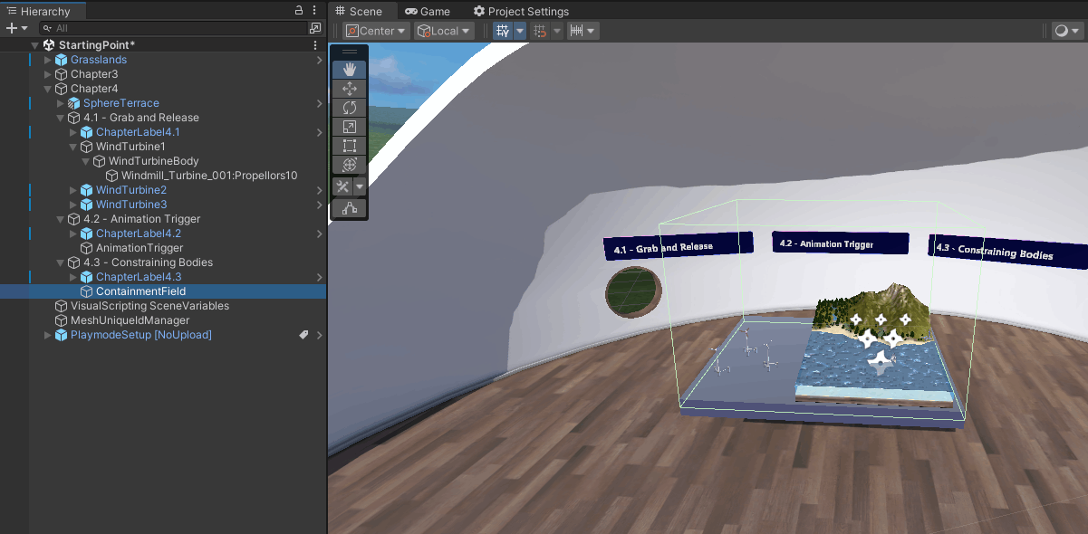Select Windmill_Turbine_001:Propellors10 object

click(163, 176)
